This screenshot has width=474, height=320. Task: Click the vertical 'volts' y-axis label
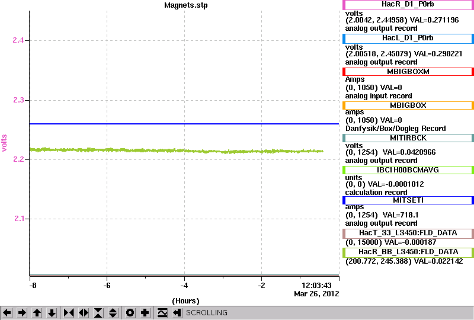tap(4, 143)
